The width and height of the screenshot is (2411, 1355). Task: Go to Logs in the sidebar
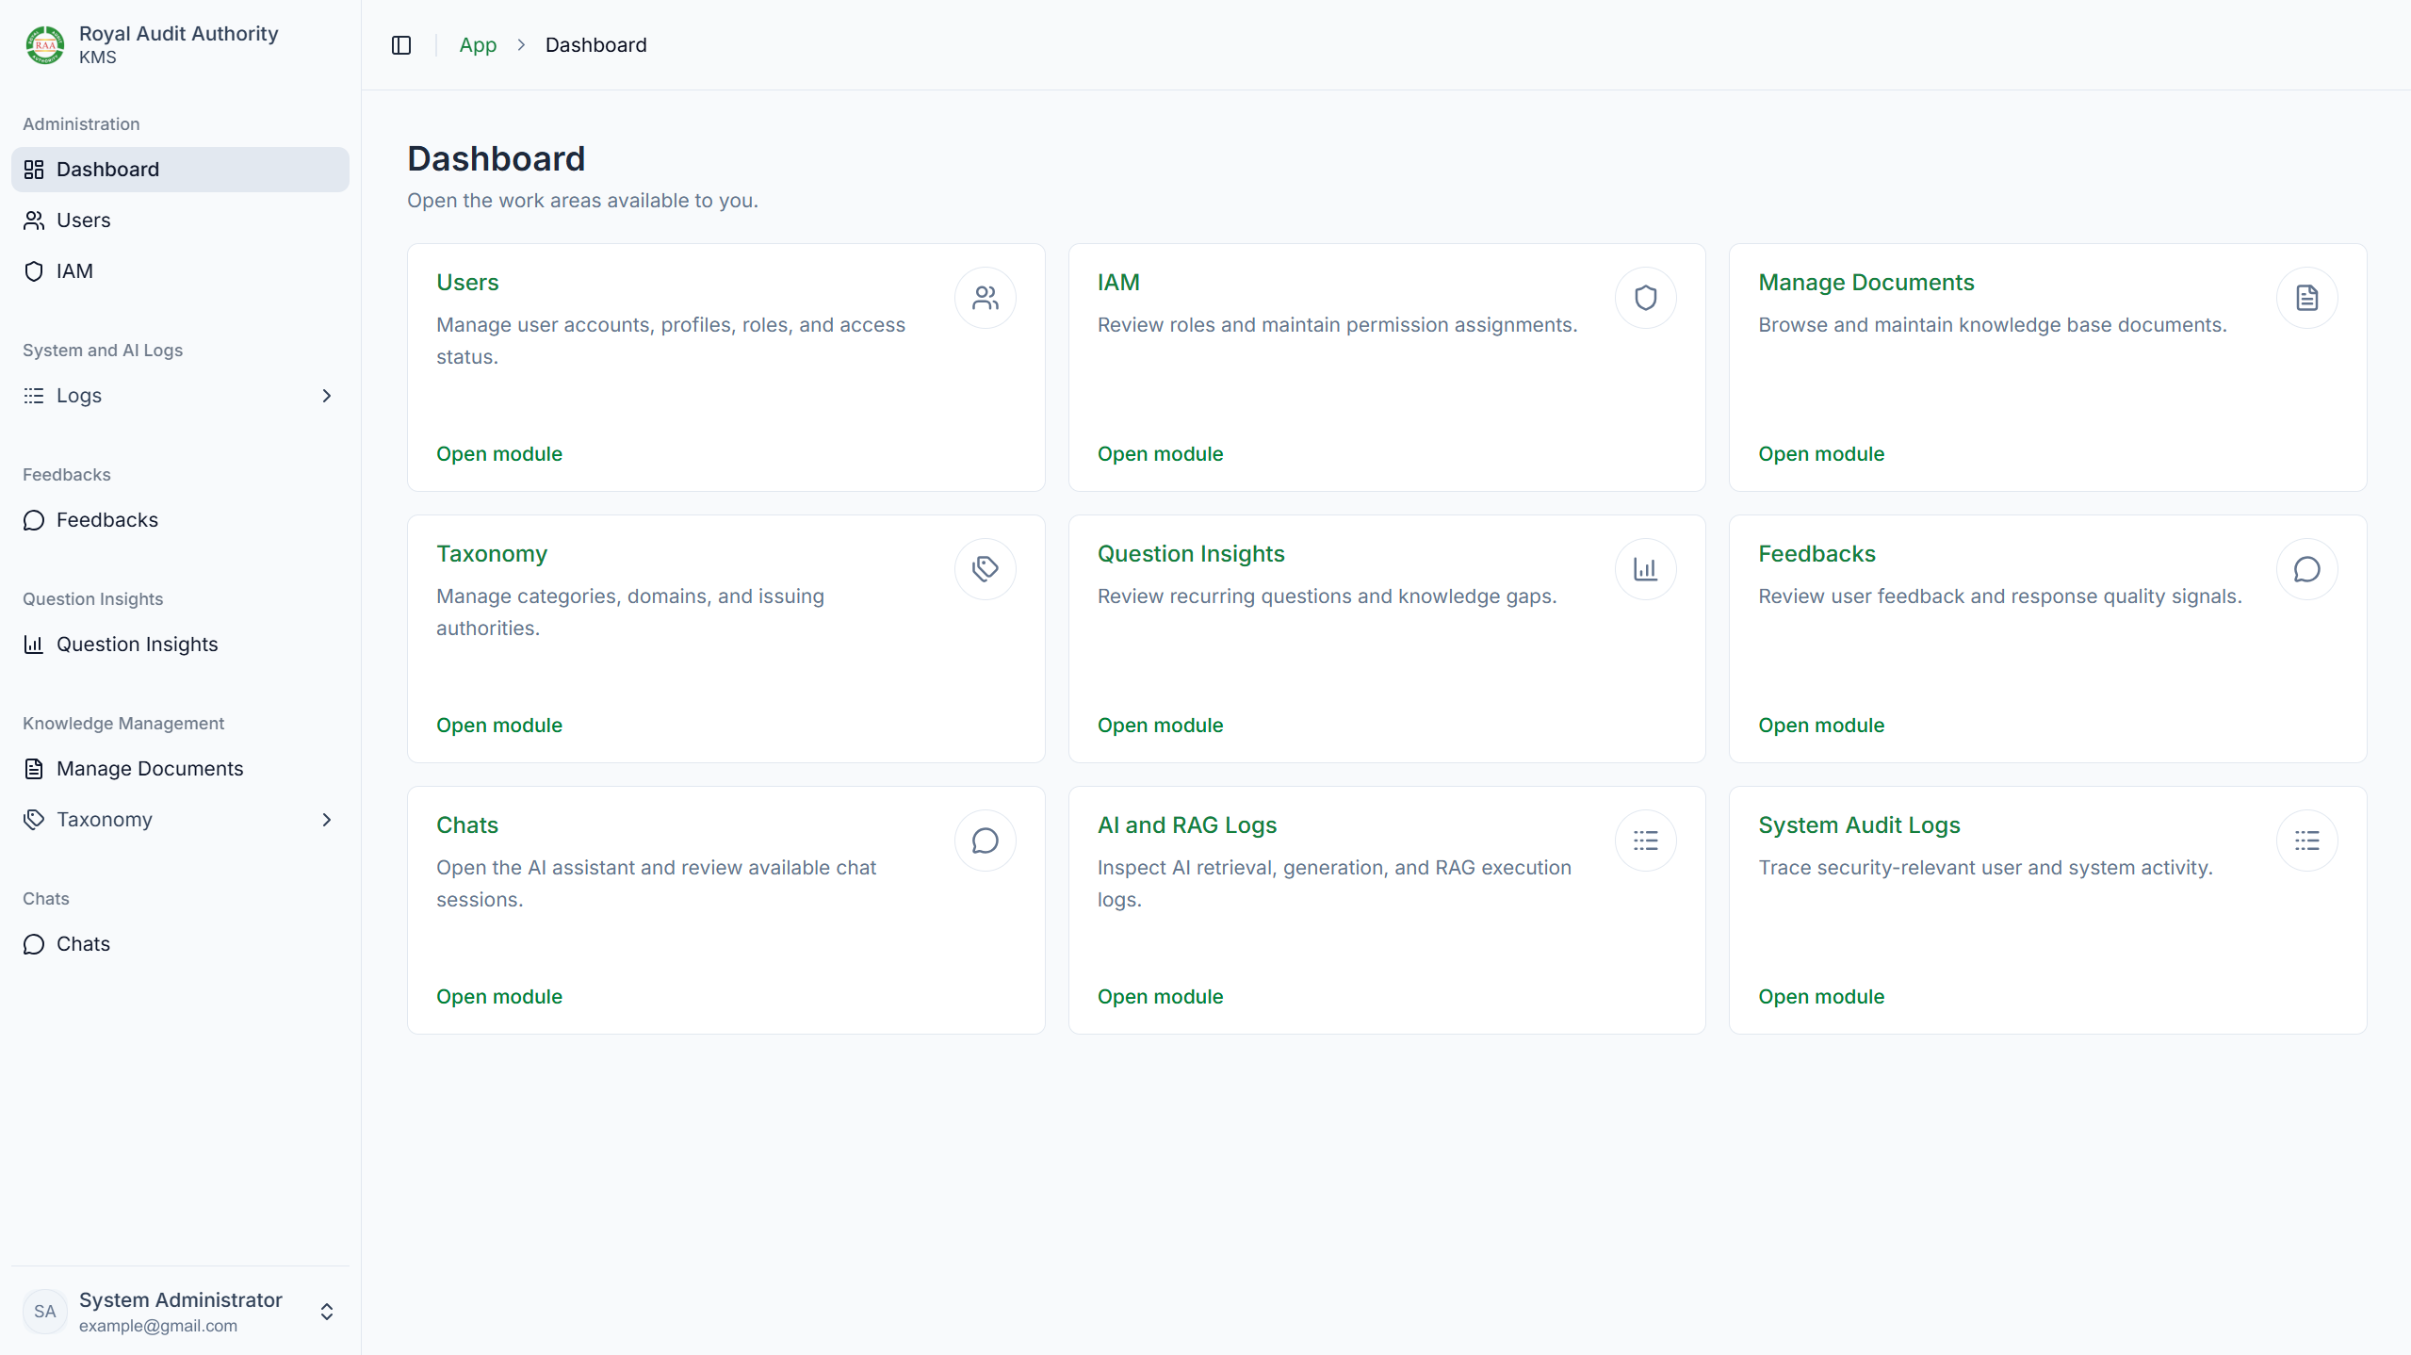180,396
